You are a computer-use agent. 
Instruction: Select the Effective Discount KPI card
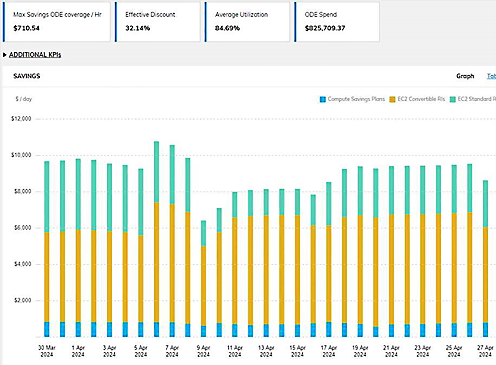pos(158,22)
